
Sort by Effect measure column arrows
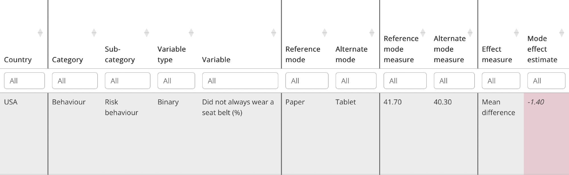click(516, 33)
